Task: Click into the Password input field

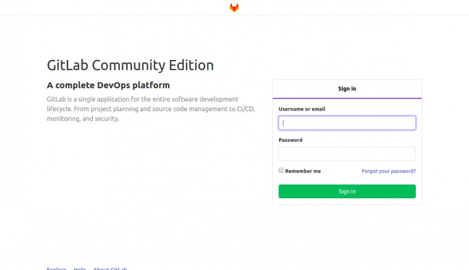Action: click(347, 154)
